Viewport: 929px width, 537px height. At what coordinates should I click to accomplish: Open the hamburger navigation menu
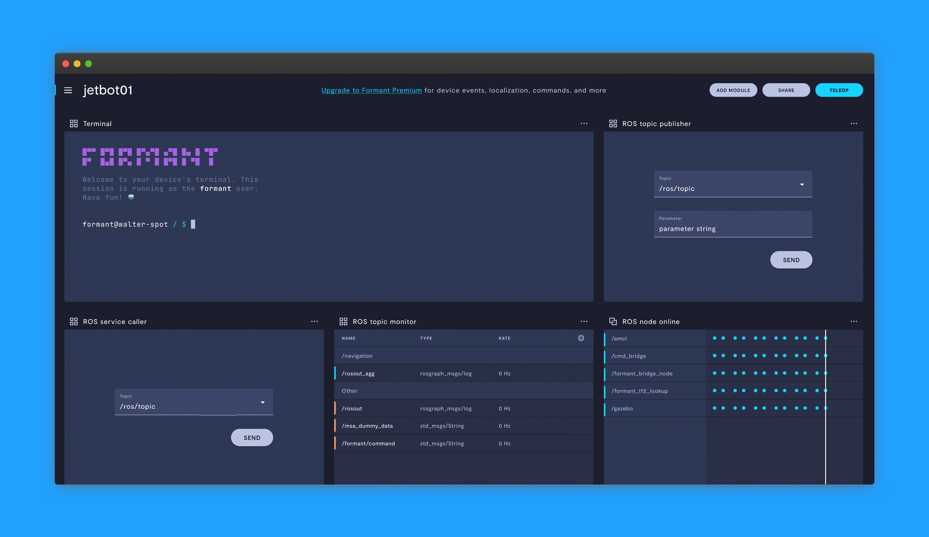point(68,90)
